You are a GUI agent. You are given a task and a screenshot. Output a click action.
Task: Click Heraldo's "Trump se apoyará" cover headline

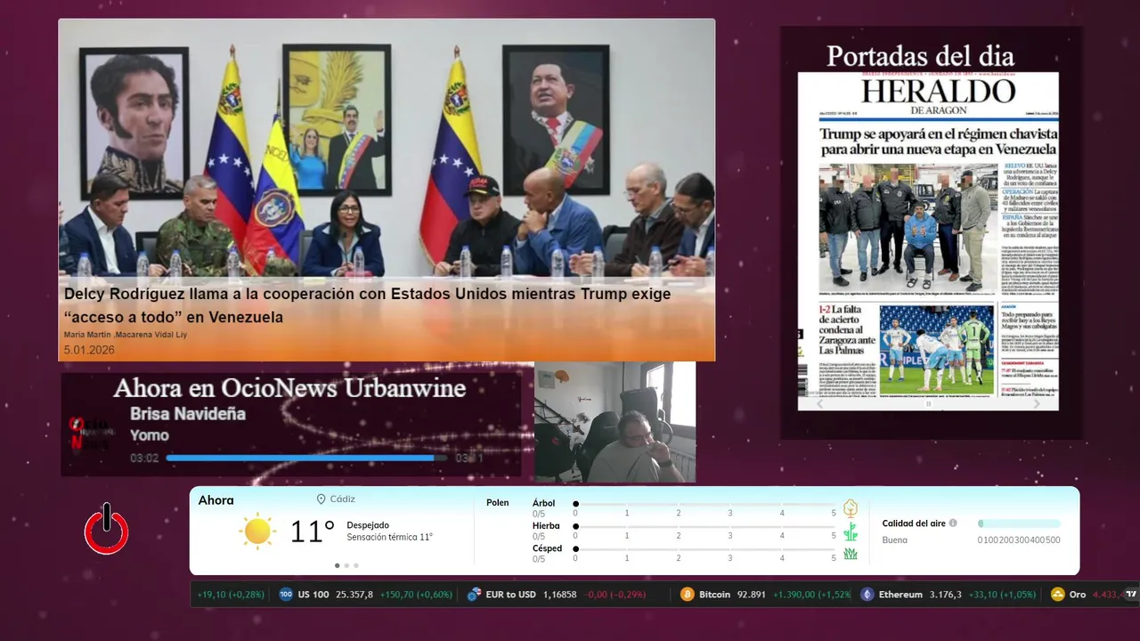938,142
